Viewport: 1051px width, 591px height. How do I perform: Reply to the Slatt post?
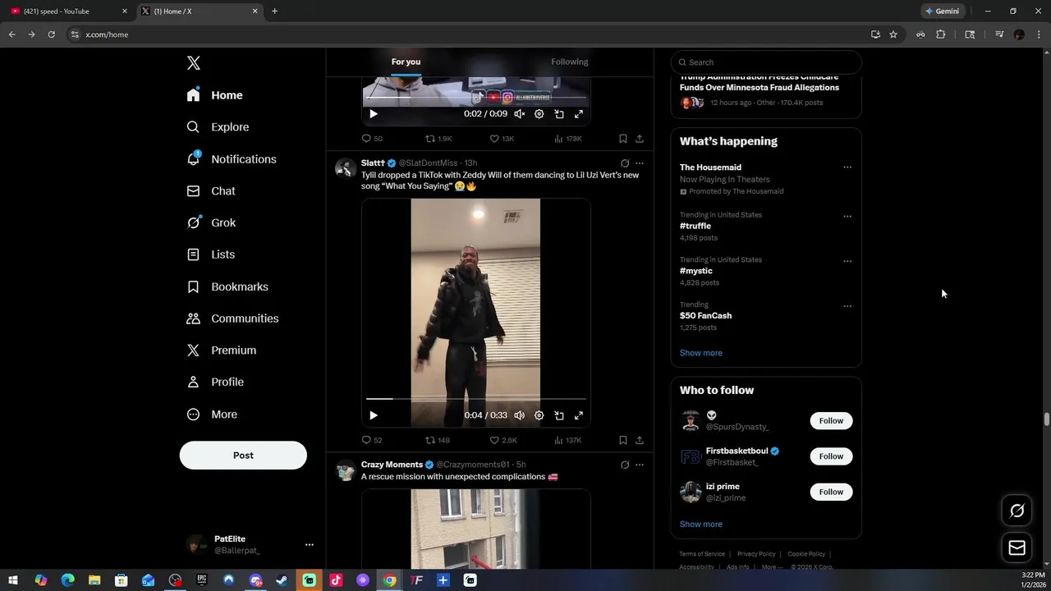pyautogui.click(x=372, y=440)
